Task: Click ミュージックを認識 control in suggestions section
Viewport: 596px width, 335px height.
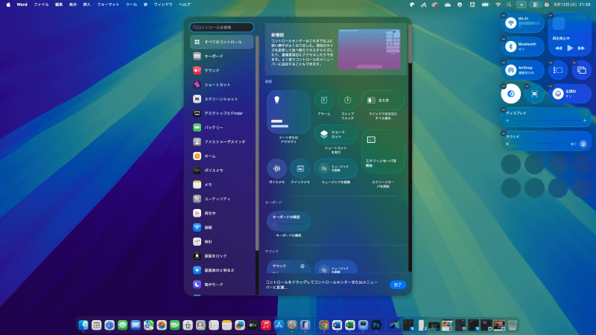Action: point(336,169)
